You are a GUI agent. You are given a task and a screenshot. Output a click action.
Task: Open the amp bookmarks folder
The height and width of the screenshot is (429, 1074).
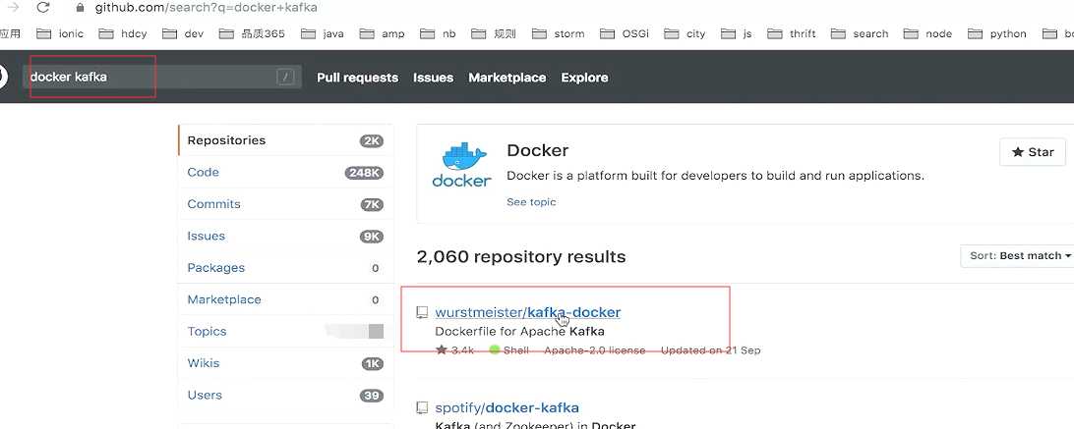coord(383,33)
